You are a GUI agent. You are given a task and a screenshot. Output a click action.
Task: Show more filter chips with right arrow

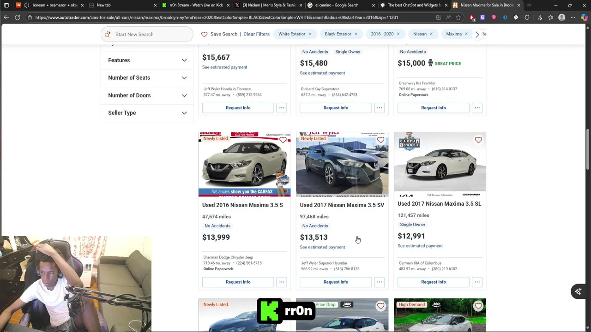[x=477, y=34]
